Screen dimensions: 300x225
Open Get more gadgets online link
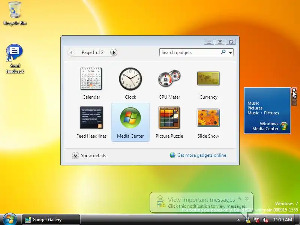[x=202, y=155]
